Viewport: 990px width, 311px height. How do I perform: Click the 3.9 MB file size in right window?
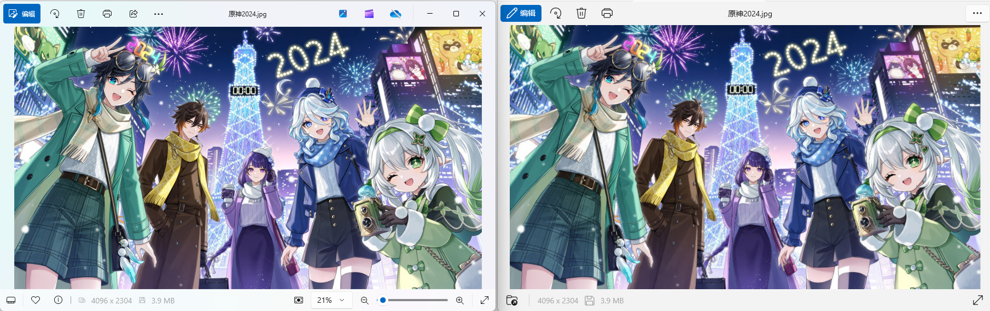tap(612, 301)
